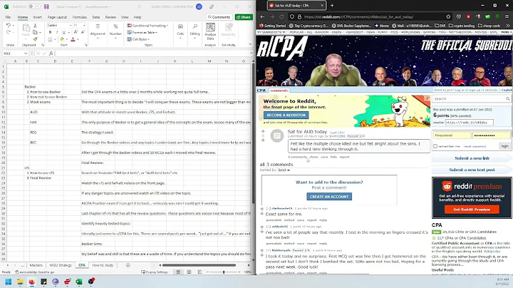Viewport: 513px width, 288px height.
Task: Collapse the Excel ribbon with the chevron
Action: point(250,44)
